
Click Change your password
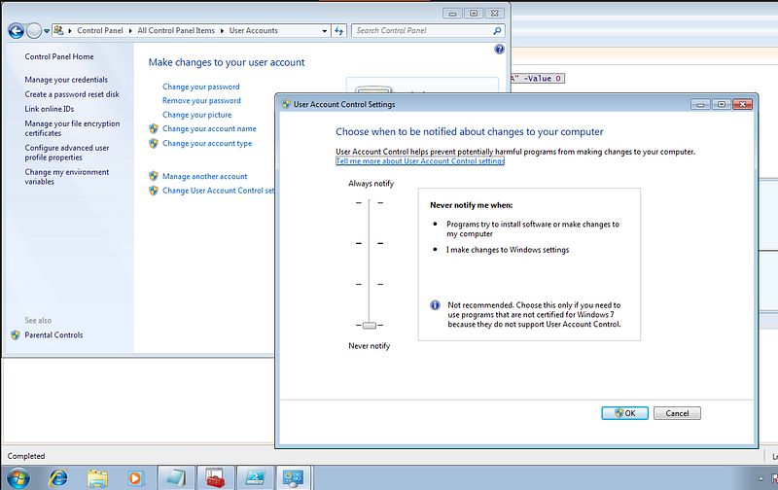tap(201, 87)
